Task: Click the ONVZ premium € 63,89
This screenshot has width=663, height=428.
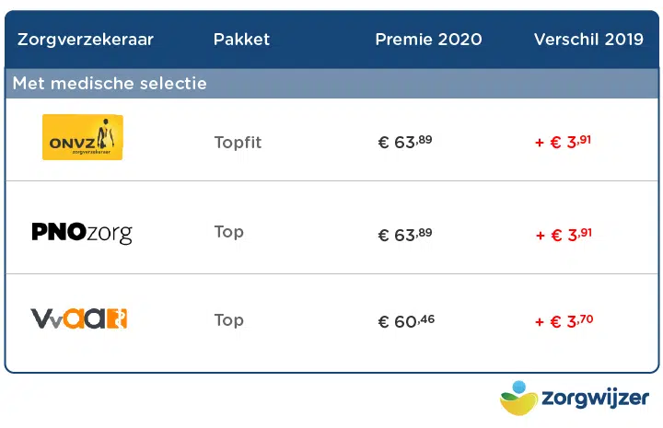Action: point(405,142)
